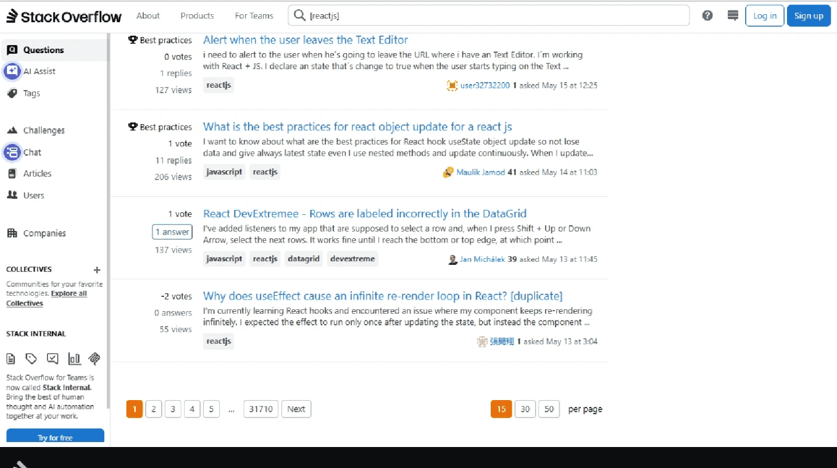Open Jan Michálek's profile name link
Screen dimensions: 837x468
click(x=483, y=259)
